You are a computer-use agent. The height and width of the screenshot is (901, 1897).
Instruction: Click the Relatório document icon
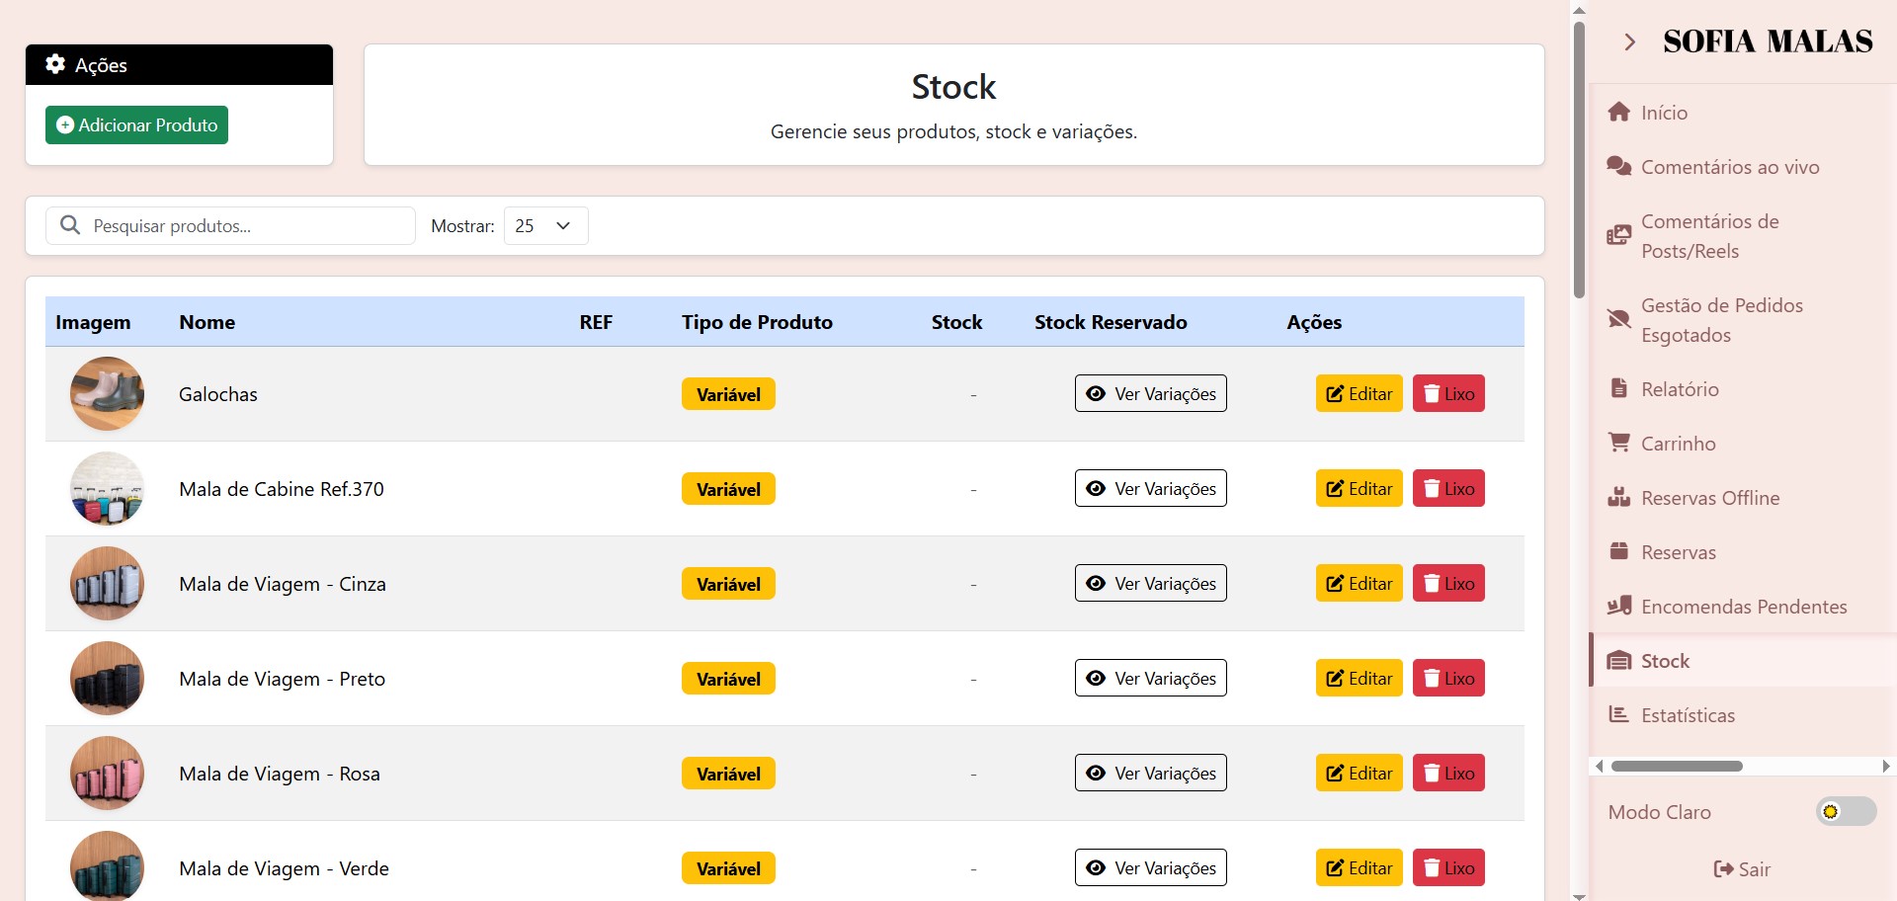point(1618,388)
